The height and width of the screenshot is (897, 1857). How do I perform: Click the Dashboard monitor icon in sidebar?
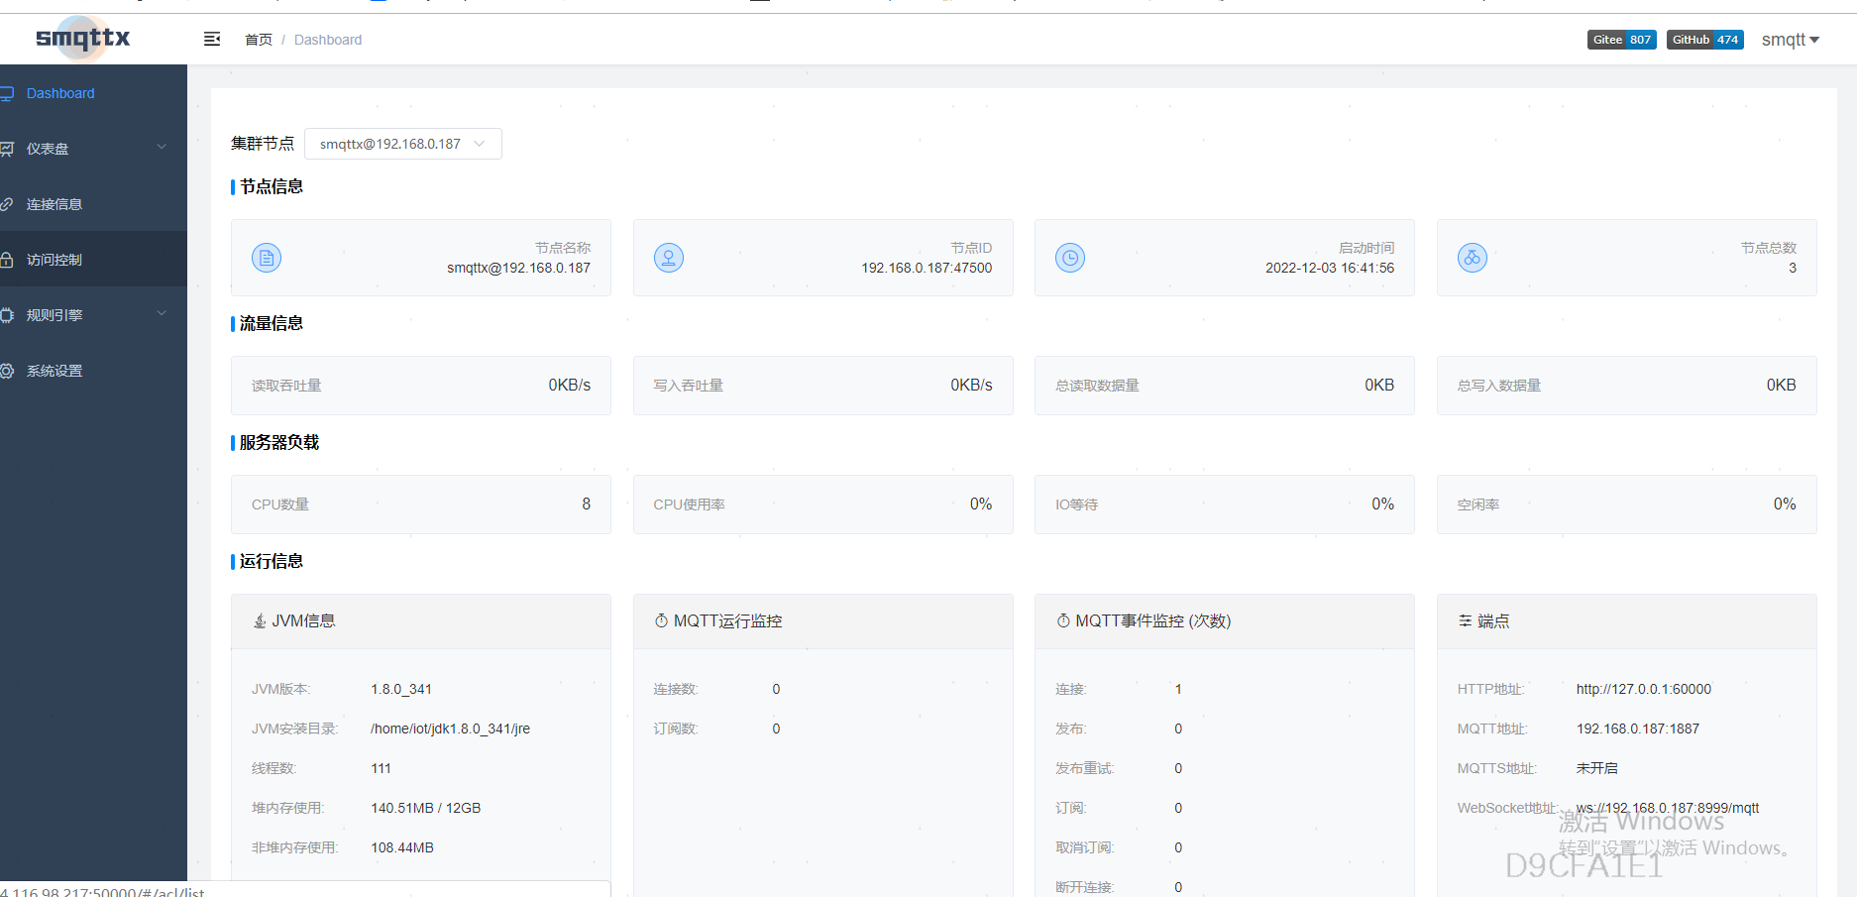[7, 93]
